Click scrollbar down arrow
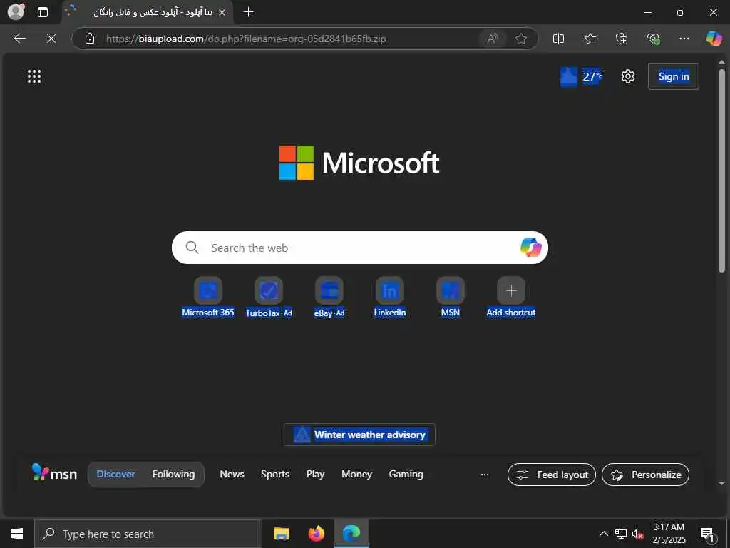Image resolution: width=730 pixels, height=548 pixels. (721, 484)
